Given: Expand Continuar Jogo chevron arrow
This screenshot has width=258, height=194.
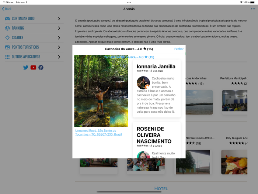Looking at the screenshot, I should coord(59,18).
